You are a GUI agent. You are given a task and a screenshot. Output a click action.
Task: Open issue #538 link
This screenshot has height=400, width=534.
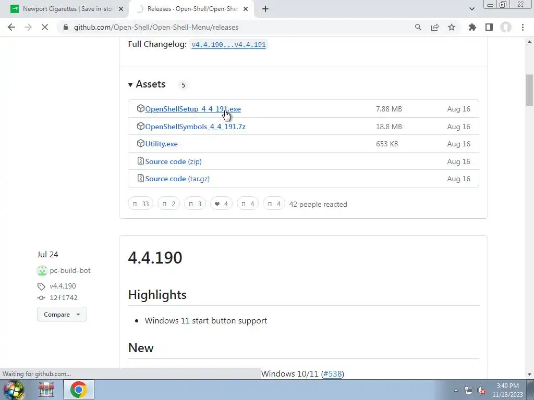coord(332,374)
